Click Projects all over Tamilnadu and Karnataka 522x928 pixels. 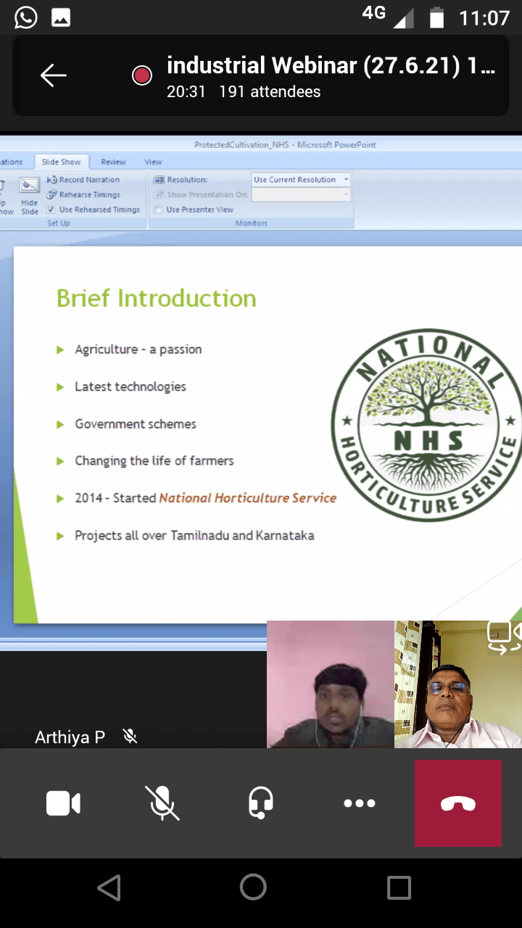tap(194, 536)
